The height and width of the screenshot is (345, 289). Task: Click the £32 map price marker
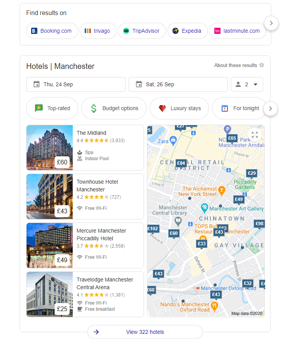pyautogui.click(x=248, y=283)
